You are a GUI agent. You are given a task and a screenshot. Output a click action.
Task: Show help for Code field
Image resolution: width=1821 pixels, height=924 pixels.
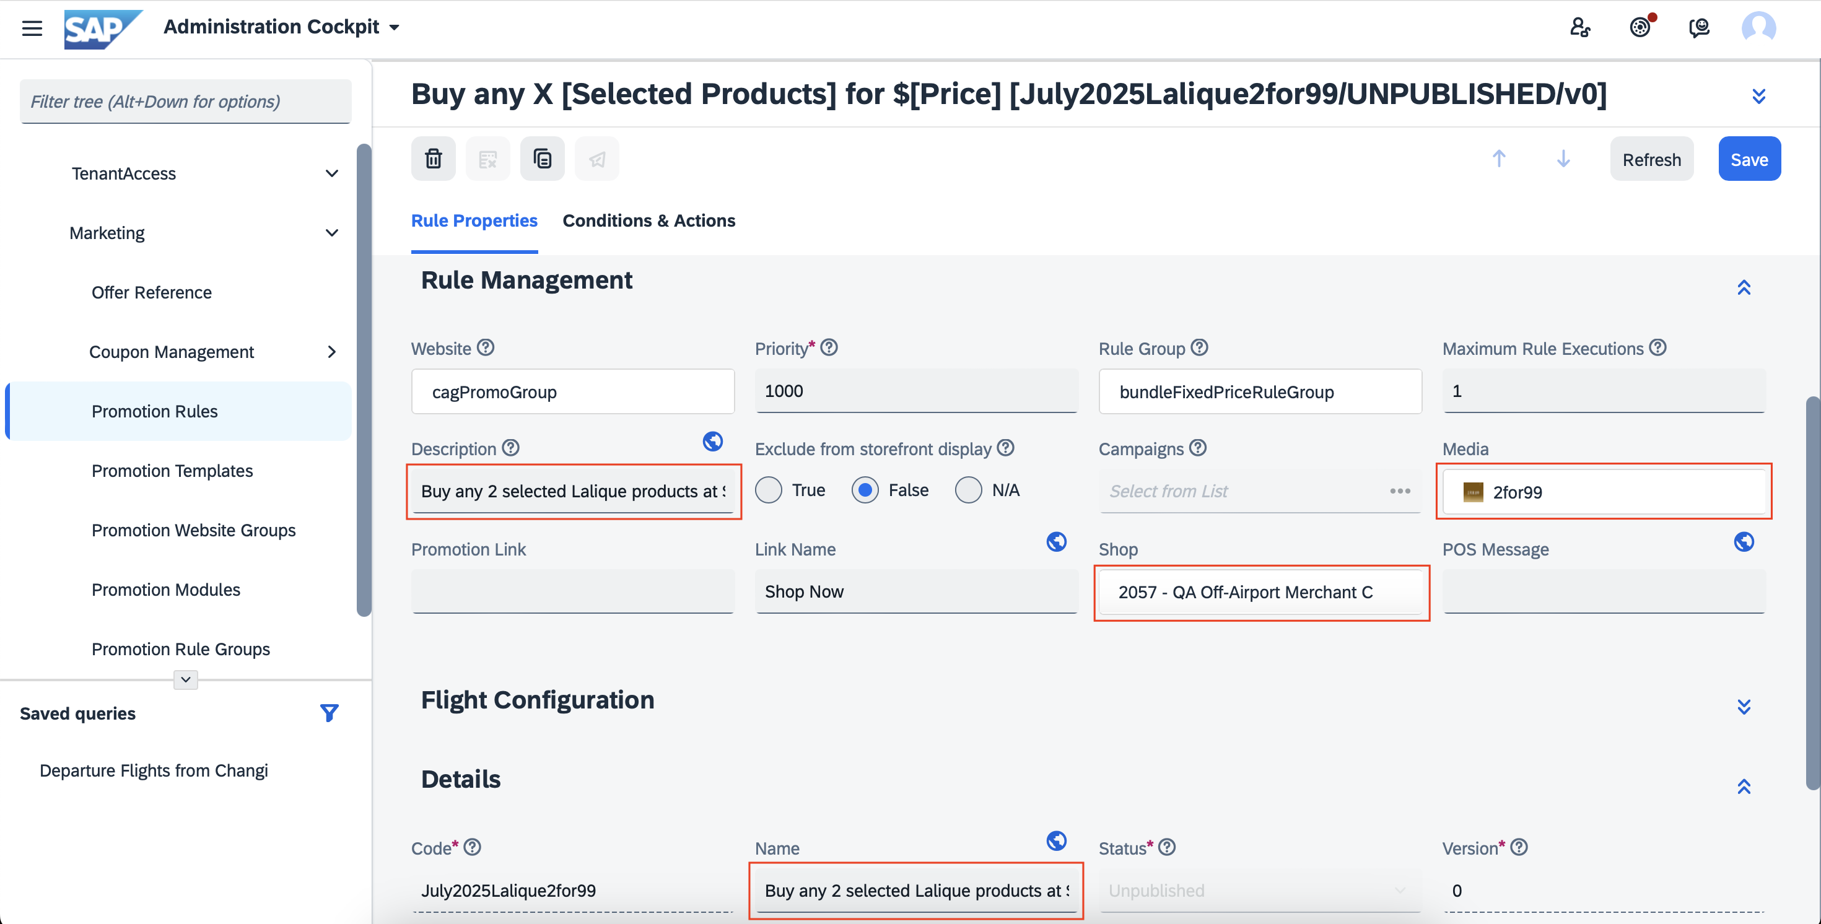[472, 847]
